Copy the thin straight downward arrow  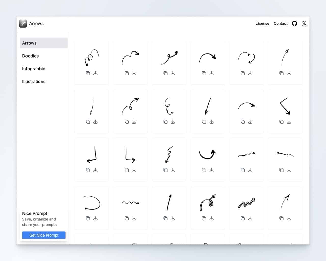(88, 122)
